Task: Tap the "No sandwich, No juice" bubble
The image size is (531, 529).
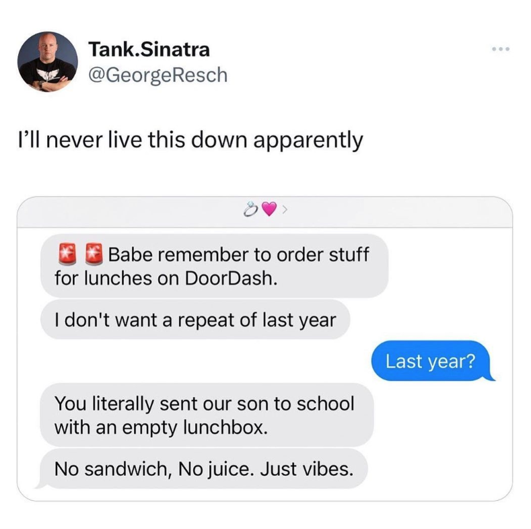Action: coord(203,468)
